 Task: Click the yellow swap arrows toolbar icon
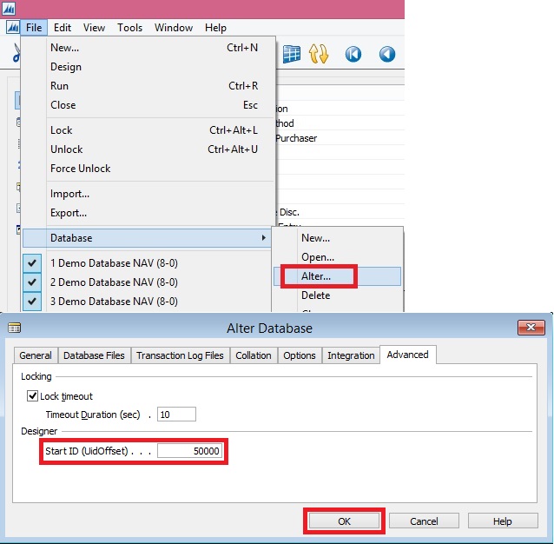click(x=319, y=54)
